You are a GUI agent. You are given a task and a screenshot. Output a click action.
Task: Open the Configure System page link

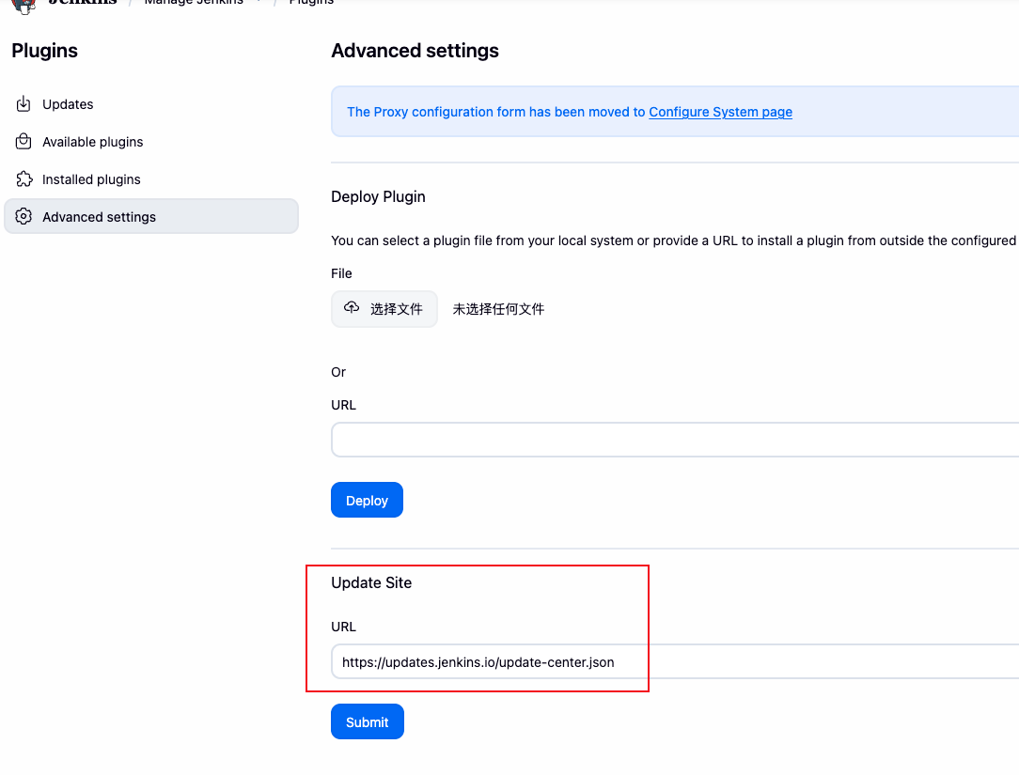720,112
